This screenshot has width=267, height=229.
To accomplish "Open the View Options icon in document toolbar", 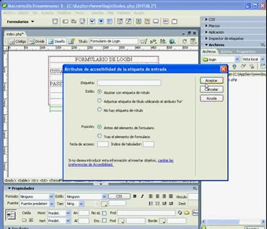I will tap(193, 41).
